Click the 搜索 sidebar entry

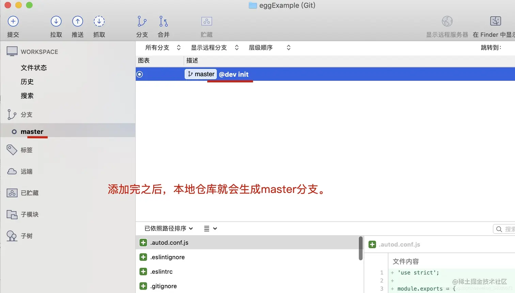(x=27, y=96)
